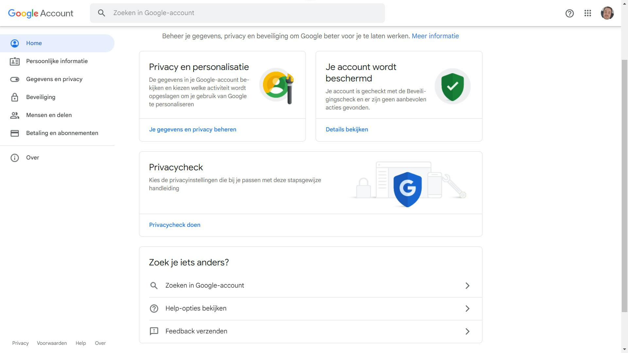
Task: Expand the Help-opties bekijken chevron
Action: (x=467, y=308)
